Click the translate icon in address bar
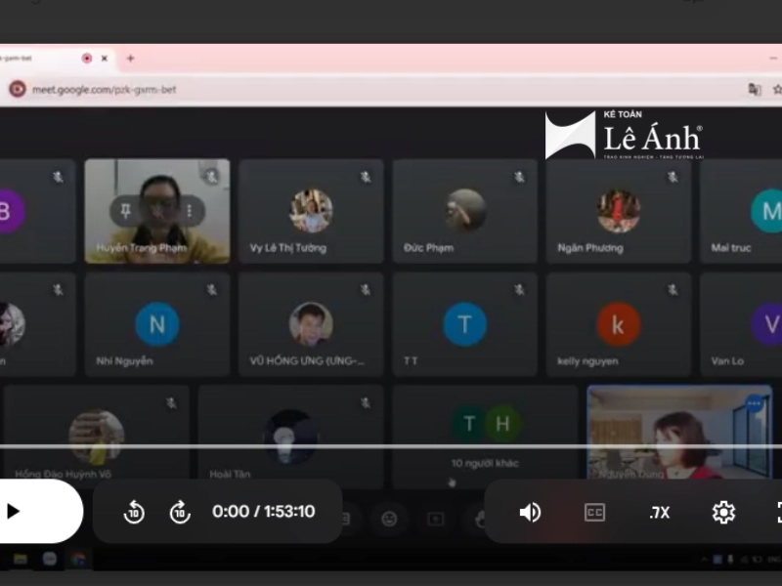782x586 pixels. 754,89
